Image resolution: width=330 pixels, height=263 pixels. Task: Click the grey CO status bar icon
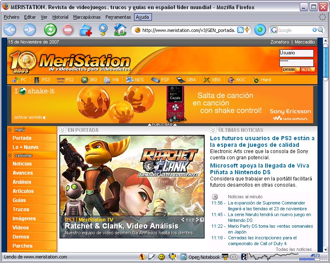[x=234, y=257]
